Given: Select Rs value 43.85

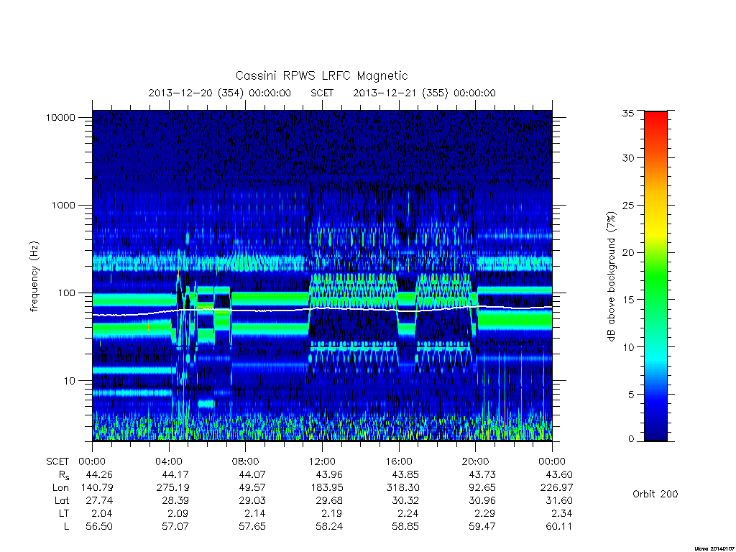Looking at the screenshot, I should (x=405, y=474).
